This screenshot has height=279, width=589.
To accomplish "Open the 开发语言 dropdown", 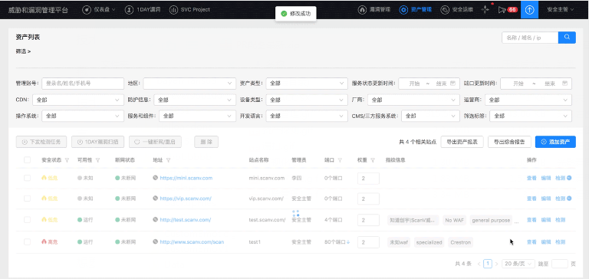I will click(x=307, y=116).
